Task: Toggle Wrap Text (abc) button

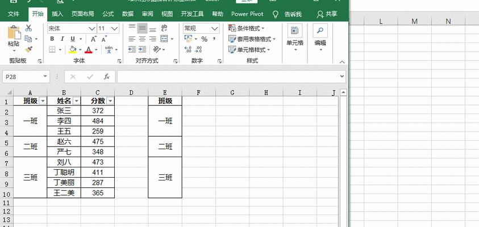Action: tap(164, 28)
